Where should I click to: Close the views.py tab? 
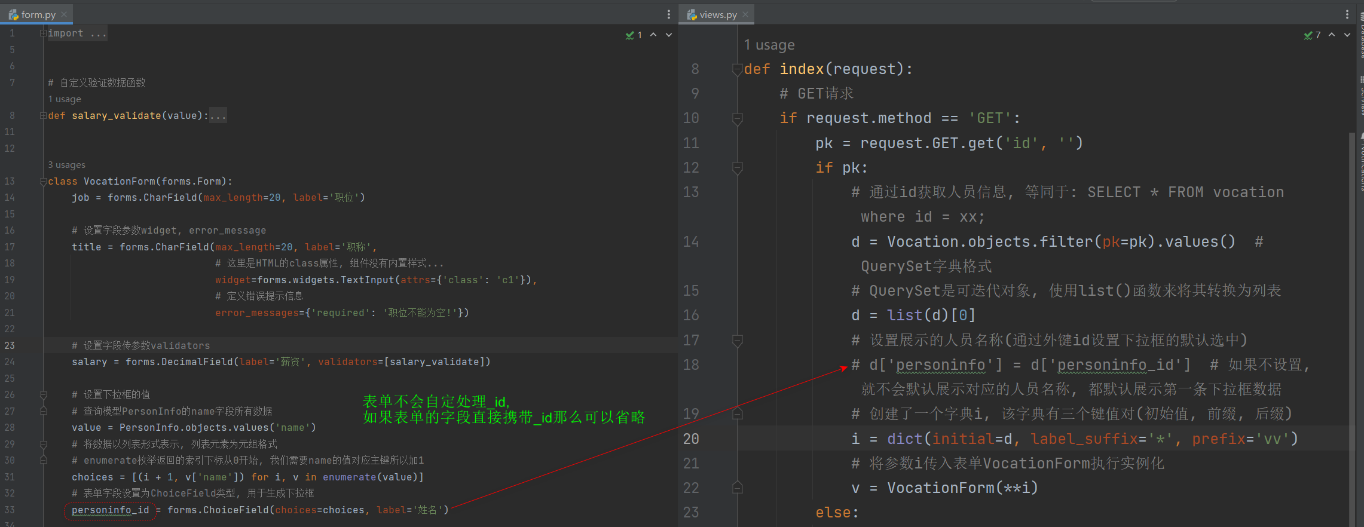[x=745, y=14]
